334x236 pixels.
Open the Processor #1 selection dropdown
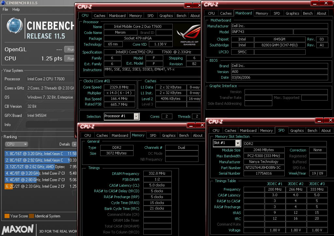click(136, 116)
